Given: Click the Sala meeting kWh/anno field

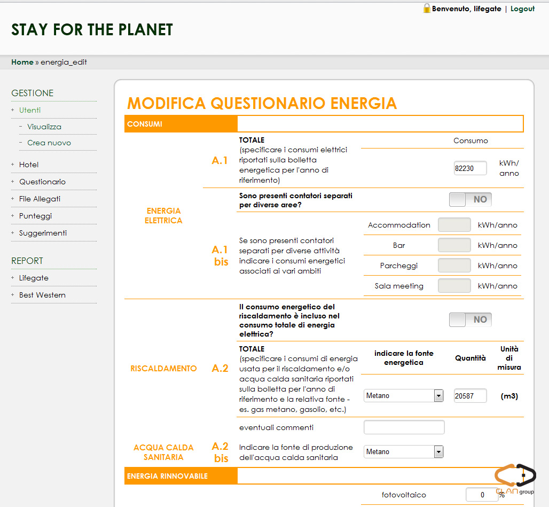Looking at the screenshot, I should pos(454,286).
